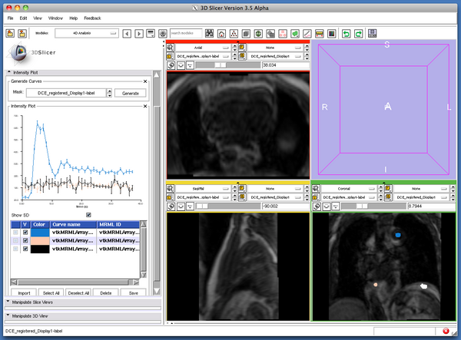Go to previous module with back arrow
Viewport: 461px width, 340px height.
click(128, 34)
